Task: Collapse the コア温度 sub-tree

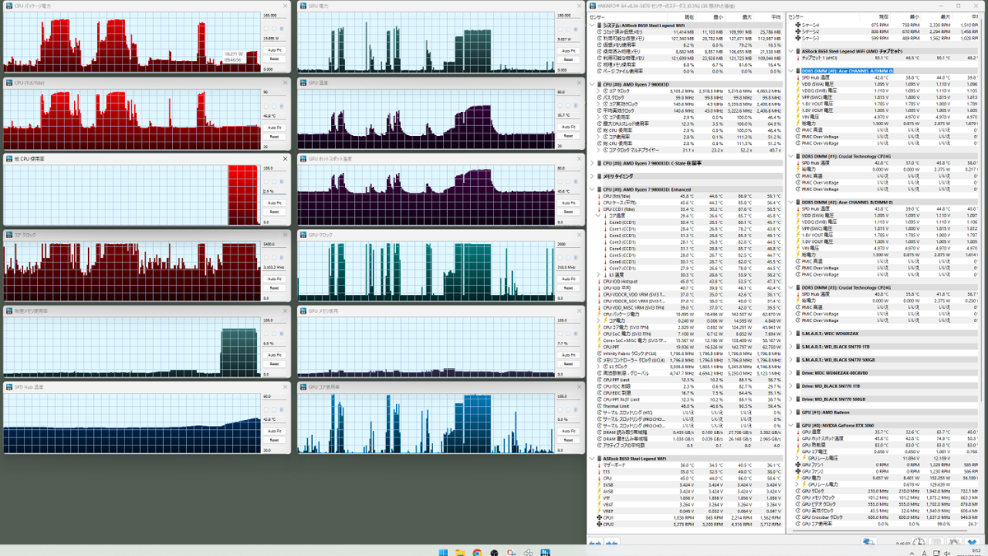Action: [x=599, y=216]
